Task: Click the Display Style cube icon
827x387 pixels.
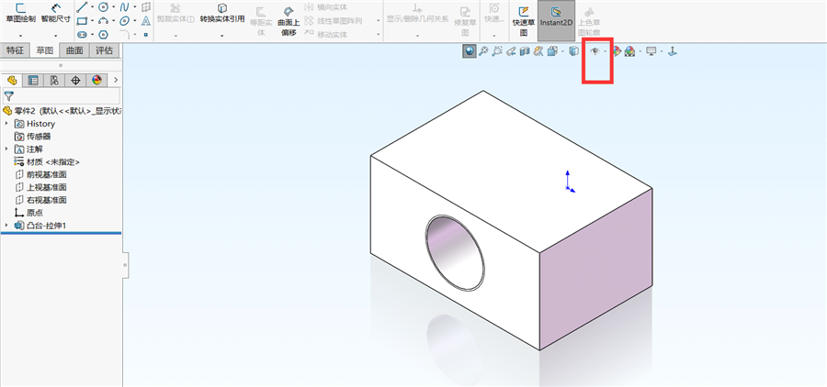Action: [574, 51]
